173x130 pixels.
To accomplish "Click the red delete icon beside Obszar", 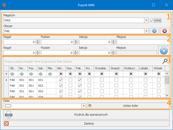I will (164, 31).
